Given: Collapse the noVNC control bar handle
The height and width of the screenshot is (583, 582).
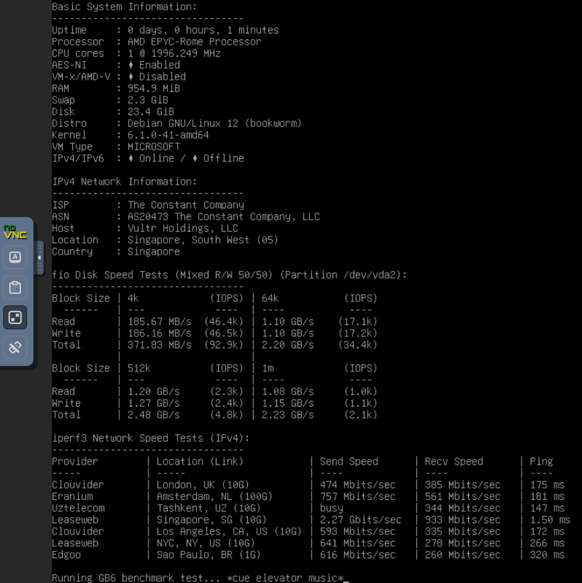Looking at the screenshot, I should (x=39, y=257).
